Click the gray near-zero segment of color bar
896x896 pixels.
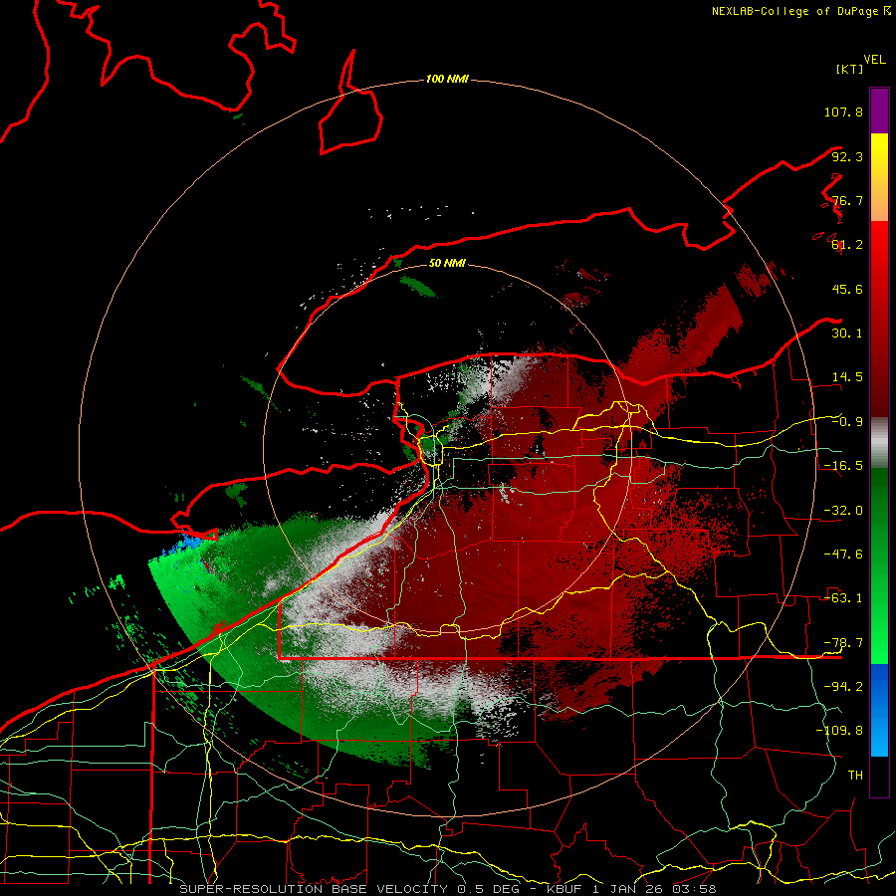coord(879,443)
